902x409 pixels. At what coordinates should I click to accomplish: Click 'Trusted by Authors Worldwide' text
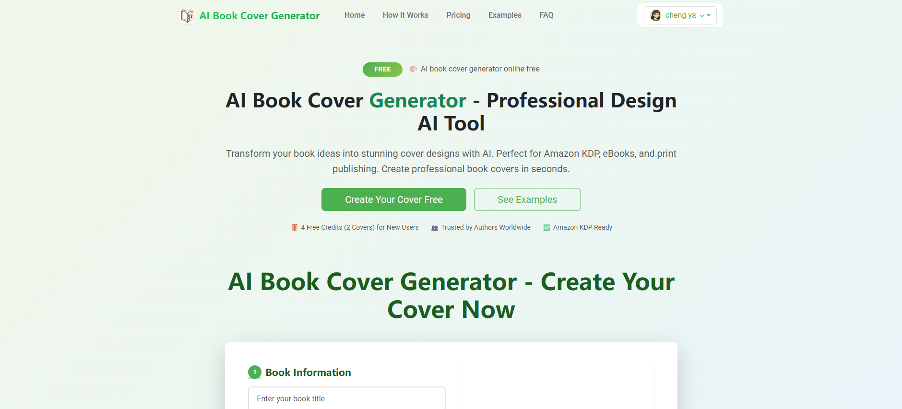486,227
